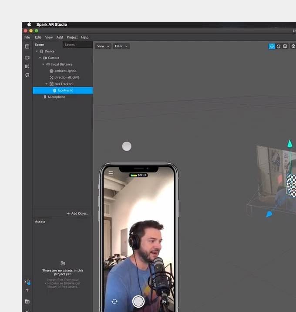Click the directionalLight0 light icon
Image resolution: width=296 pixels, height=312 pixels.
click(51, 77)
